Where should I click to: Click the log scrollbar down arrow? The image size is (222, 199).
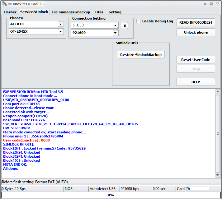click(218, 175)
